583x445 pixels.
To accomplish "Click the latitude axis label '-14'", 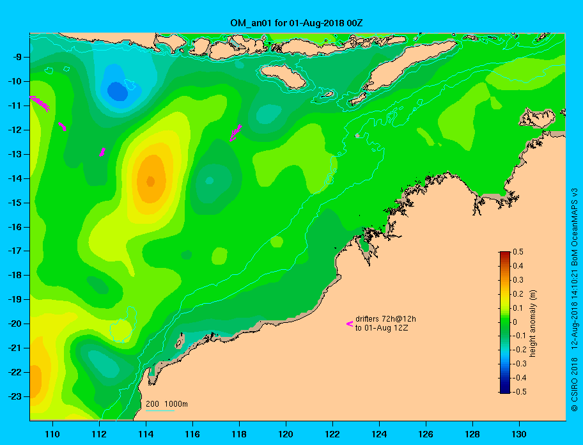I will coord(15,178).
